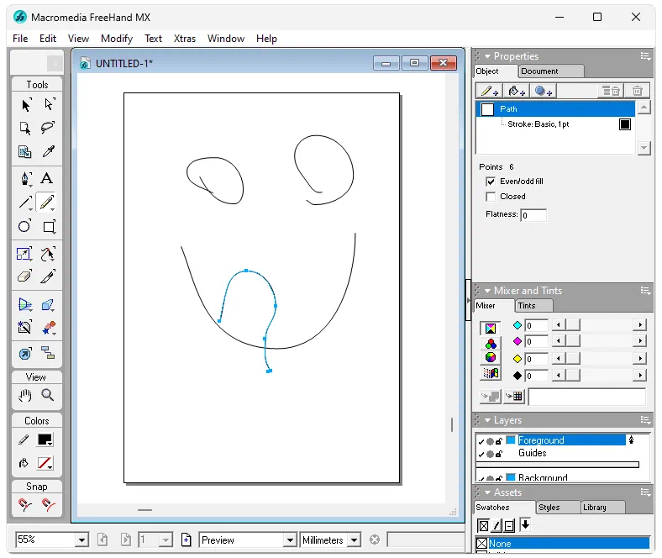Screen dimensions: 662x558
Task: Choose the Freeform tool
Action: click(x=48, y=254)
